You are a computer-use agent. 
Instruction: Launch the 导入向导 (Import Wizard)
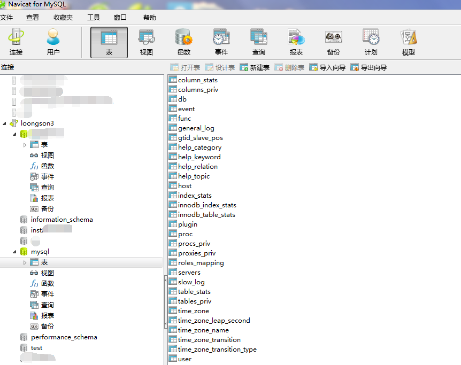pos(327,67)
